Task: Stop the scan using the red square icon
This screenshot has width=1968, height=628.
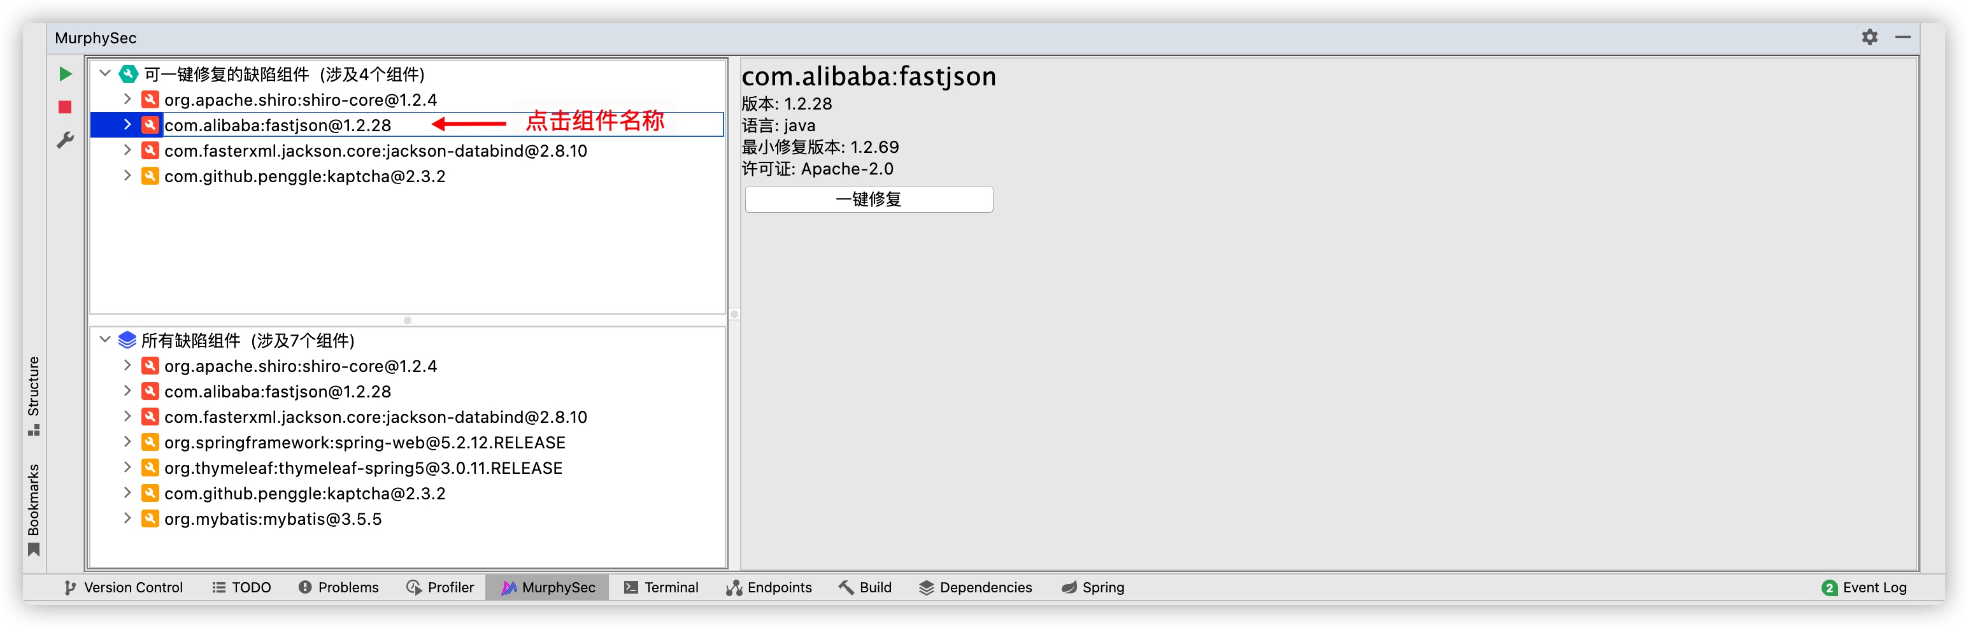Action: click(x=65, y=107)
